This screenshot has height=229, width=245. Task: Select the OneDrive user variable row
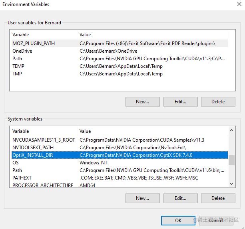22,51
